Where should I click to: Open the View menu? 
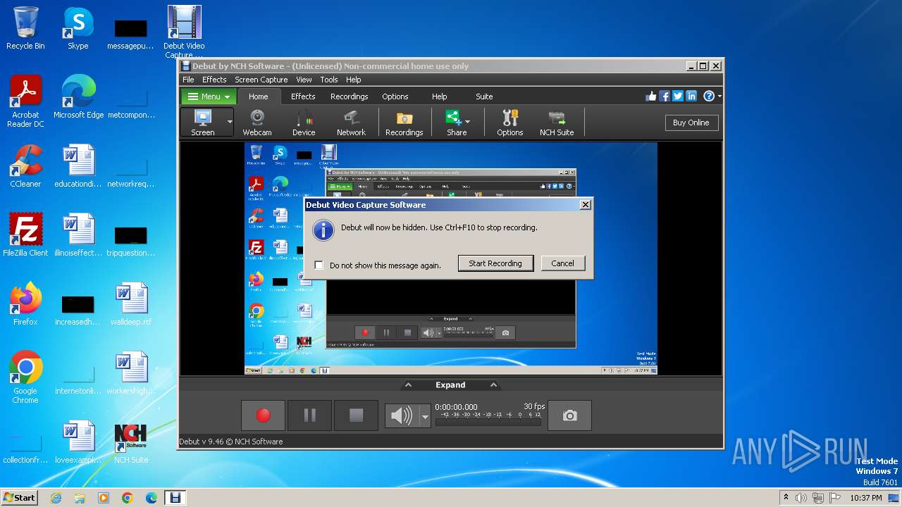click(304, 80)
